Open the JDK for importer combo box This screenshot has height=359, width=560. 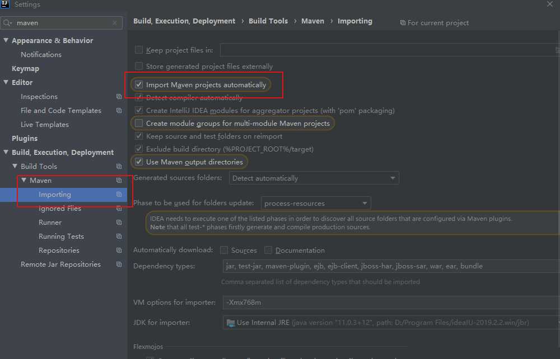click(391, 323)
